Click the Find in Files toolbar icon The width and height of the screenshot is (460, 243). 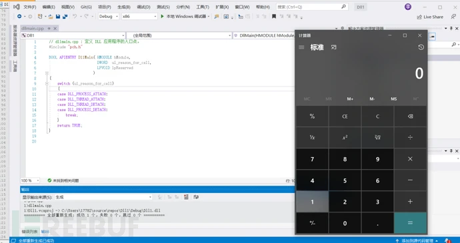pyautogui.click(x=216, y=17)
